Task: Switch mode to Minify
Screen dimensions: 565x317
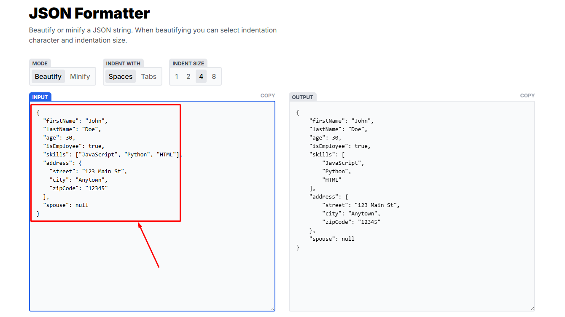Action: 80,76
